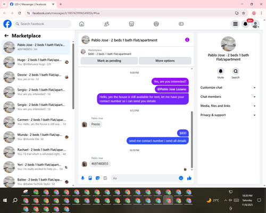Open a new browser tab

(x=61, y=4)
